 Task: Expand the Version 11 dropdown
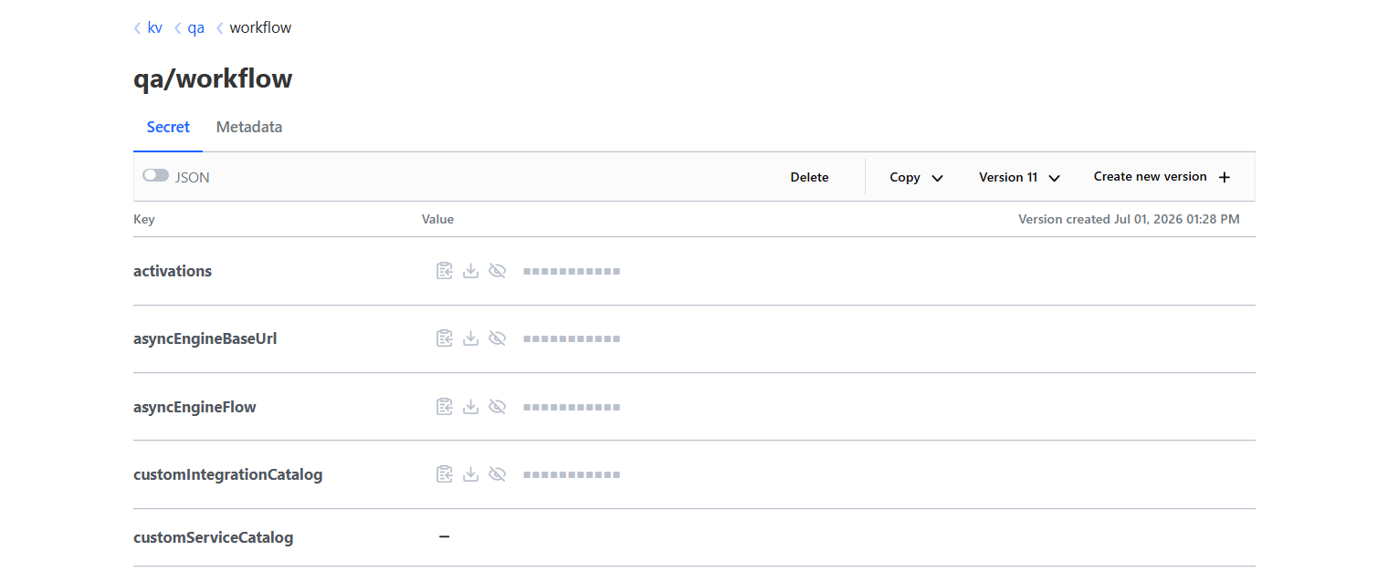(1019, 177)
